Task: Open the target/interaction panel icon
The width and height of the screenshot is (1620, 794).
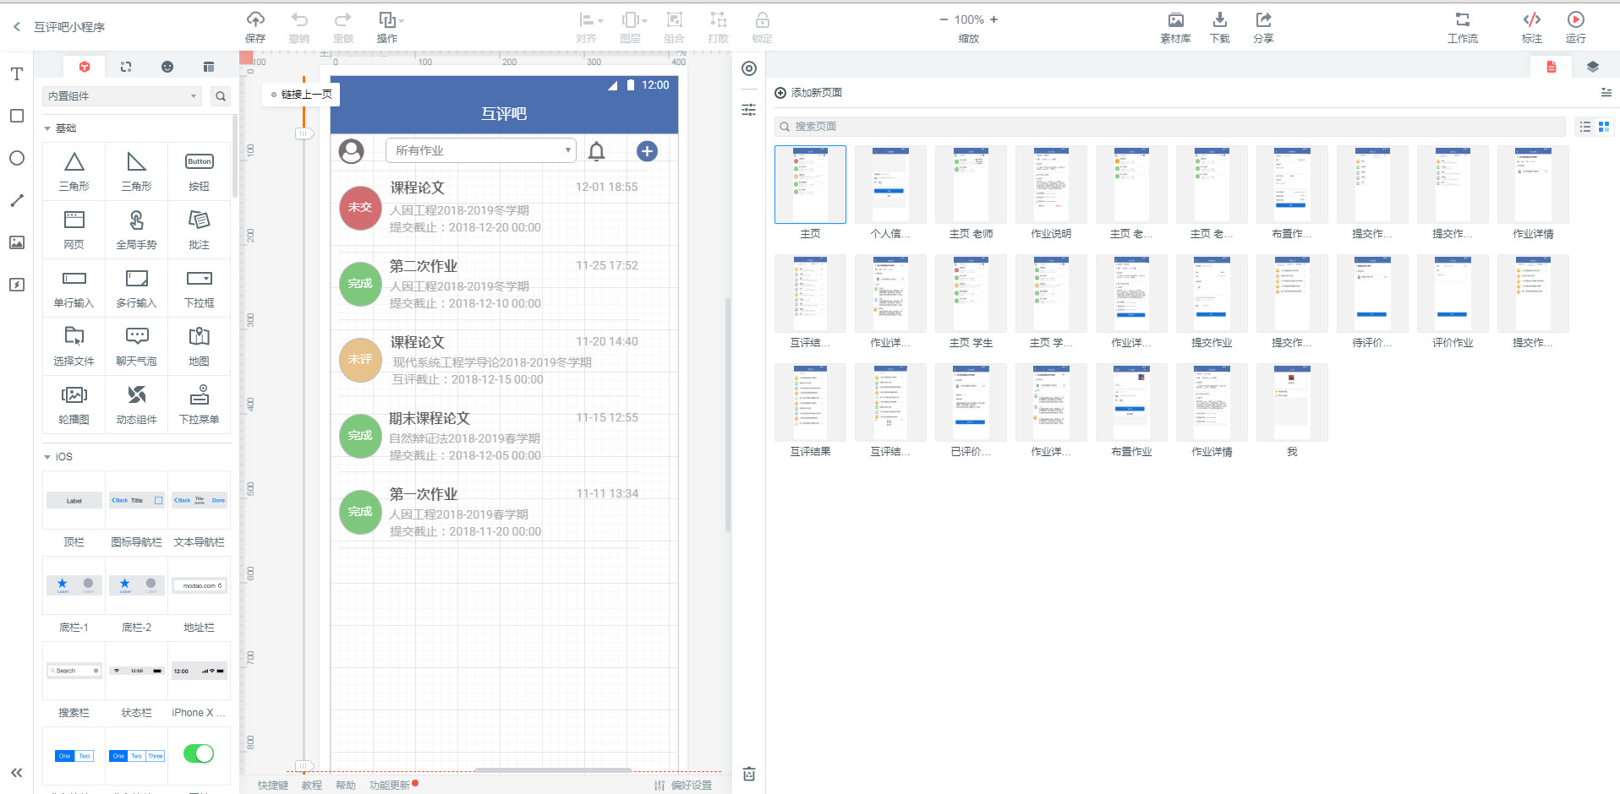Action: point(749,68)
